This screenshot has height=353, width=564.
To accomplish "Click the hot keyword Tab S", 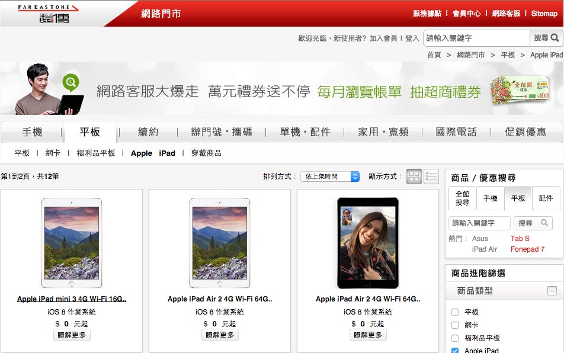I will pyautogui.click(x=520, y=239).
